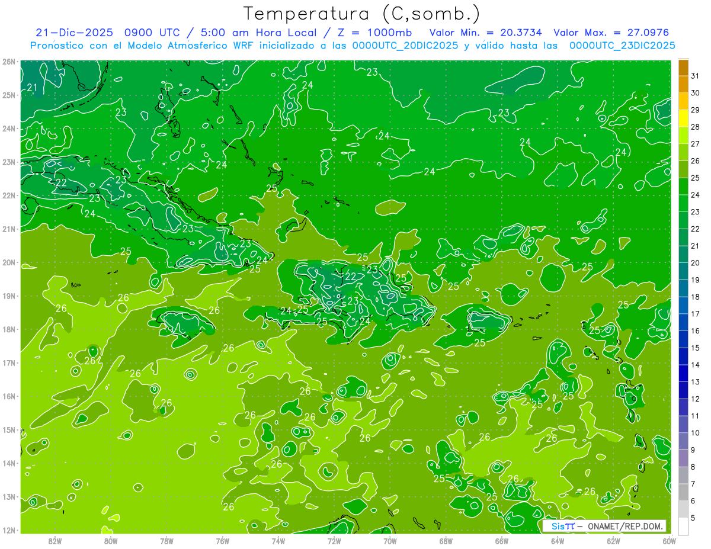
Task: Click the '19N' latitude axis label
Action: coord(8,296)
